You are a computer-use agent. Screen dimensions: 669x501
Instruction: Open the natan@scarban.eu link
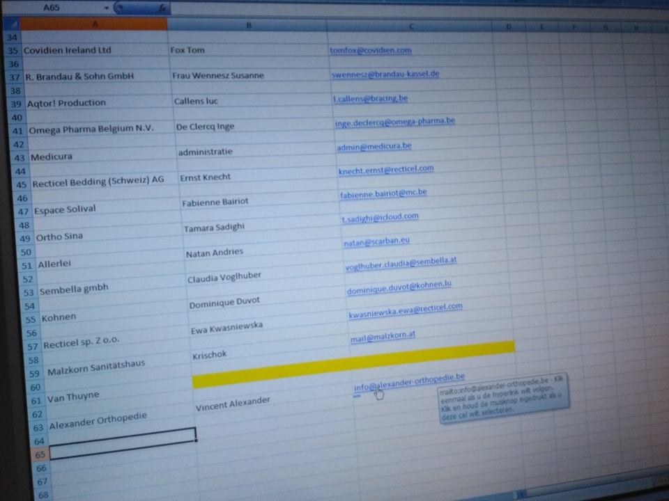pos(376,241)
